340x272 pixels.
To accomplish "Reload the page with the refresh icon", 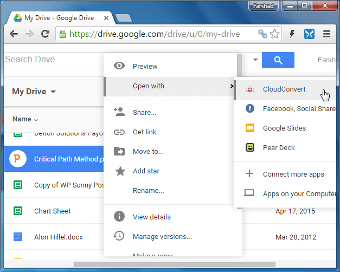I will tap(46, 34).
